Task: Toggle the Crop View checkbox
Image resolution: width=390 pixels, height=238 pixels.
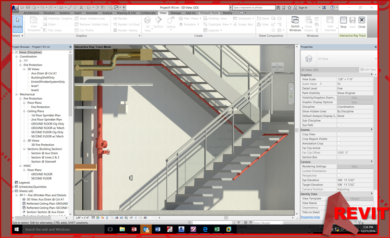Action: click(x=339, y=134)
